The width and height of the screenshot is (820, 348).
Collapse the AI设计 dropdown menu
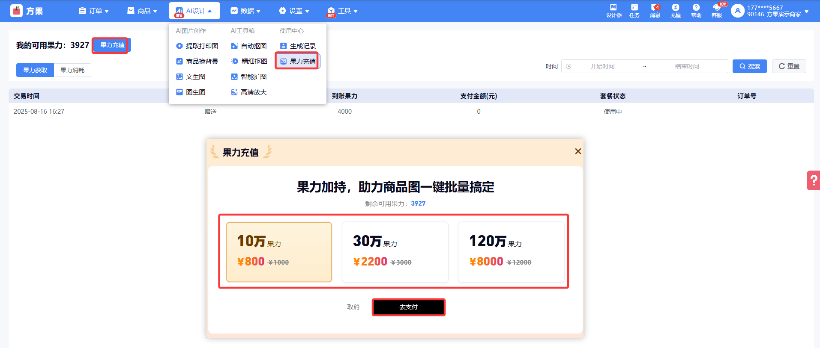[x=194, y=11]
